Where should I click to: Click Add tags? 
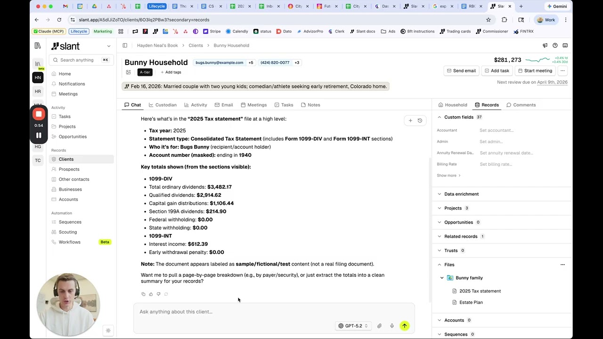[x=171, y=73]
